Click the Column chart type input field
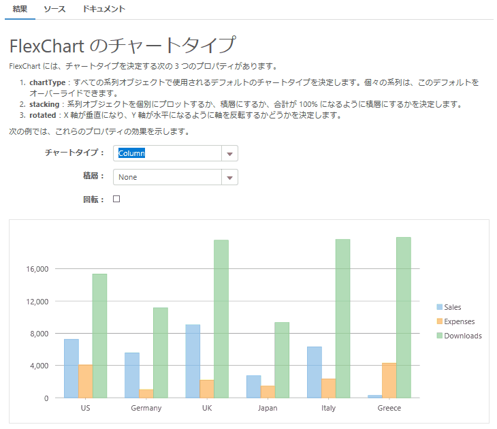The height and width of the screenshot is (429, 497). [167, 153]
